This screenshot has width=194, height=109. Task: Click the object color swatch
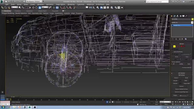tap(192, 19)
